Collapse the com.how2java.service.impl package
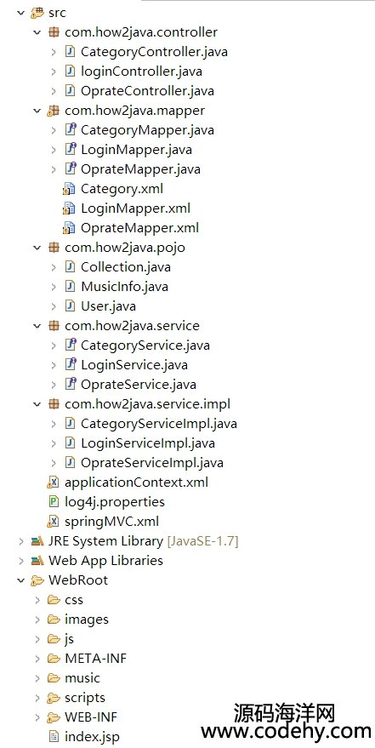This screenshot has height=748, width=375. (37, 404)
